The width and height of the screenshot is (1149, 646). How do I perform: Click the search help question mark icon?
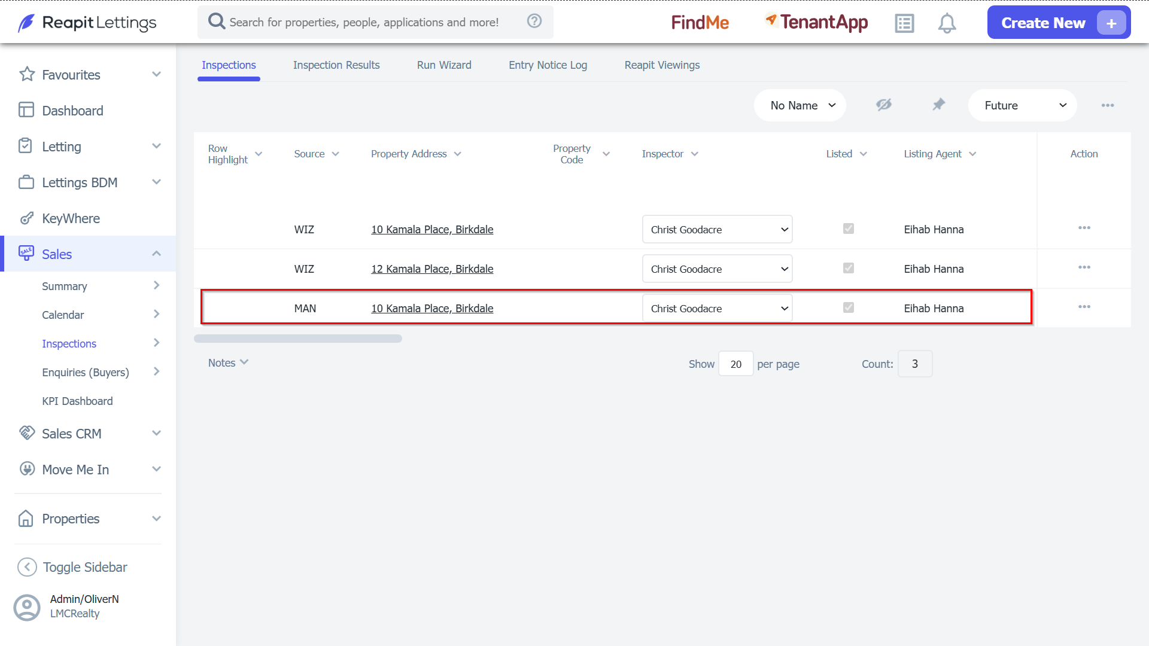click(534, 22)
